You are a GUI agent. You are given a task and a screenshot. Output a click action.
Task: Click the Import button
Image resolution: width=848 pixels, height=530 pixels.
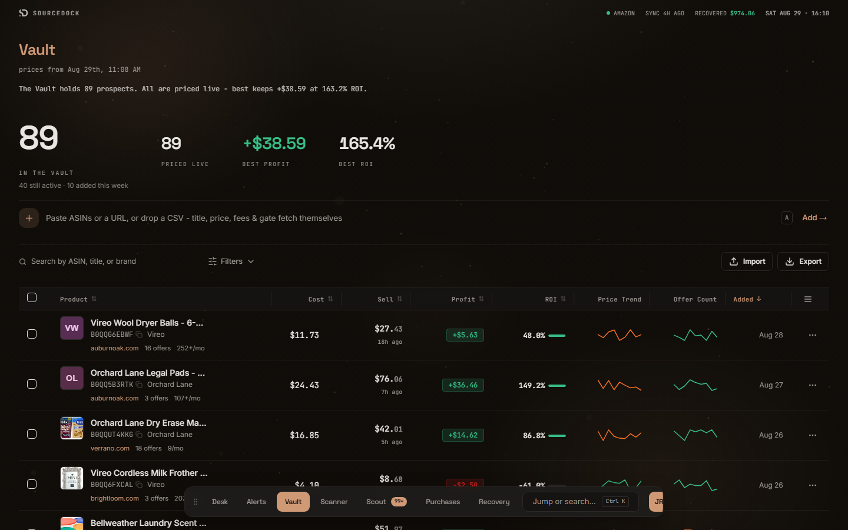747,261
